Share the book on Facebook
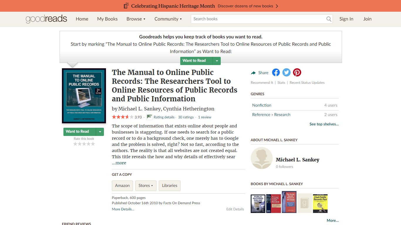The image size is (401, 225). [276, 72]
